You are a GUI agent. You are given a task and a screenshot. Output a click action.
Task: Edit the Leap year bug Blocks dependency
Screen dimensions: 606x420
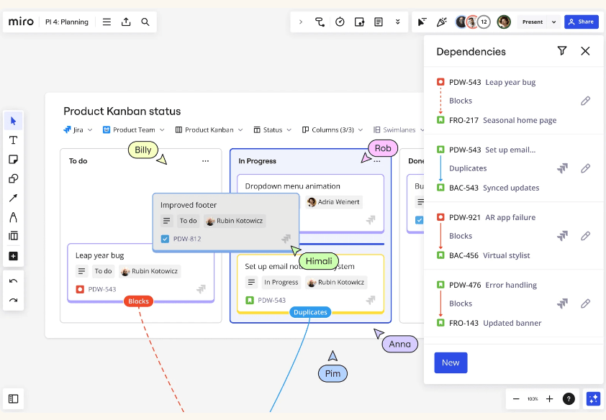586,101
